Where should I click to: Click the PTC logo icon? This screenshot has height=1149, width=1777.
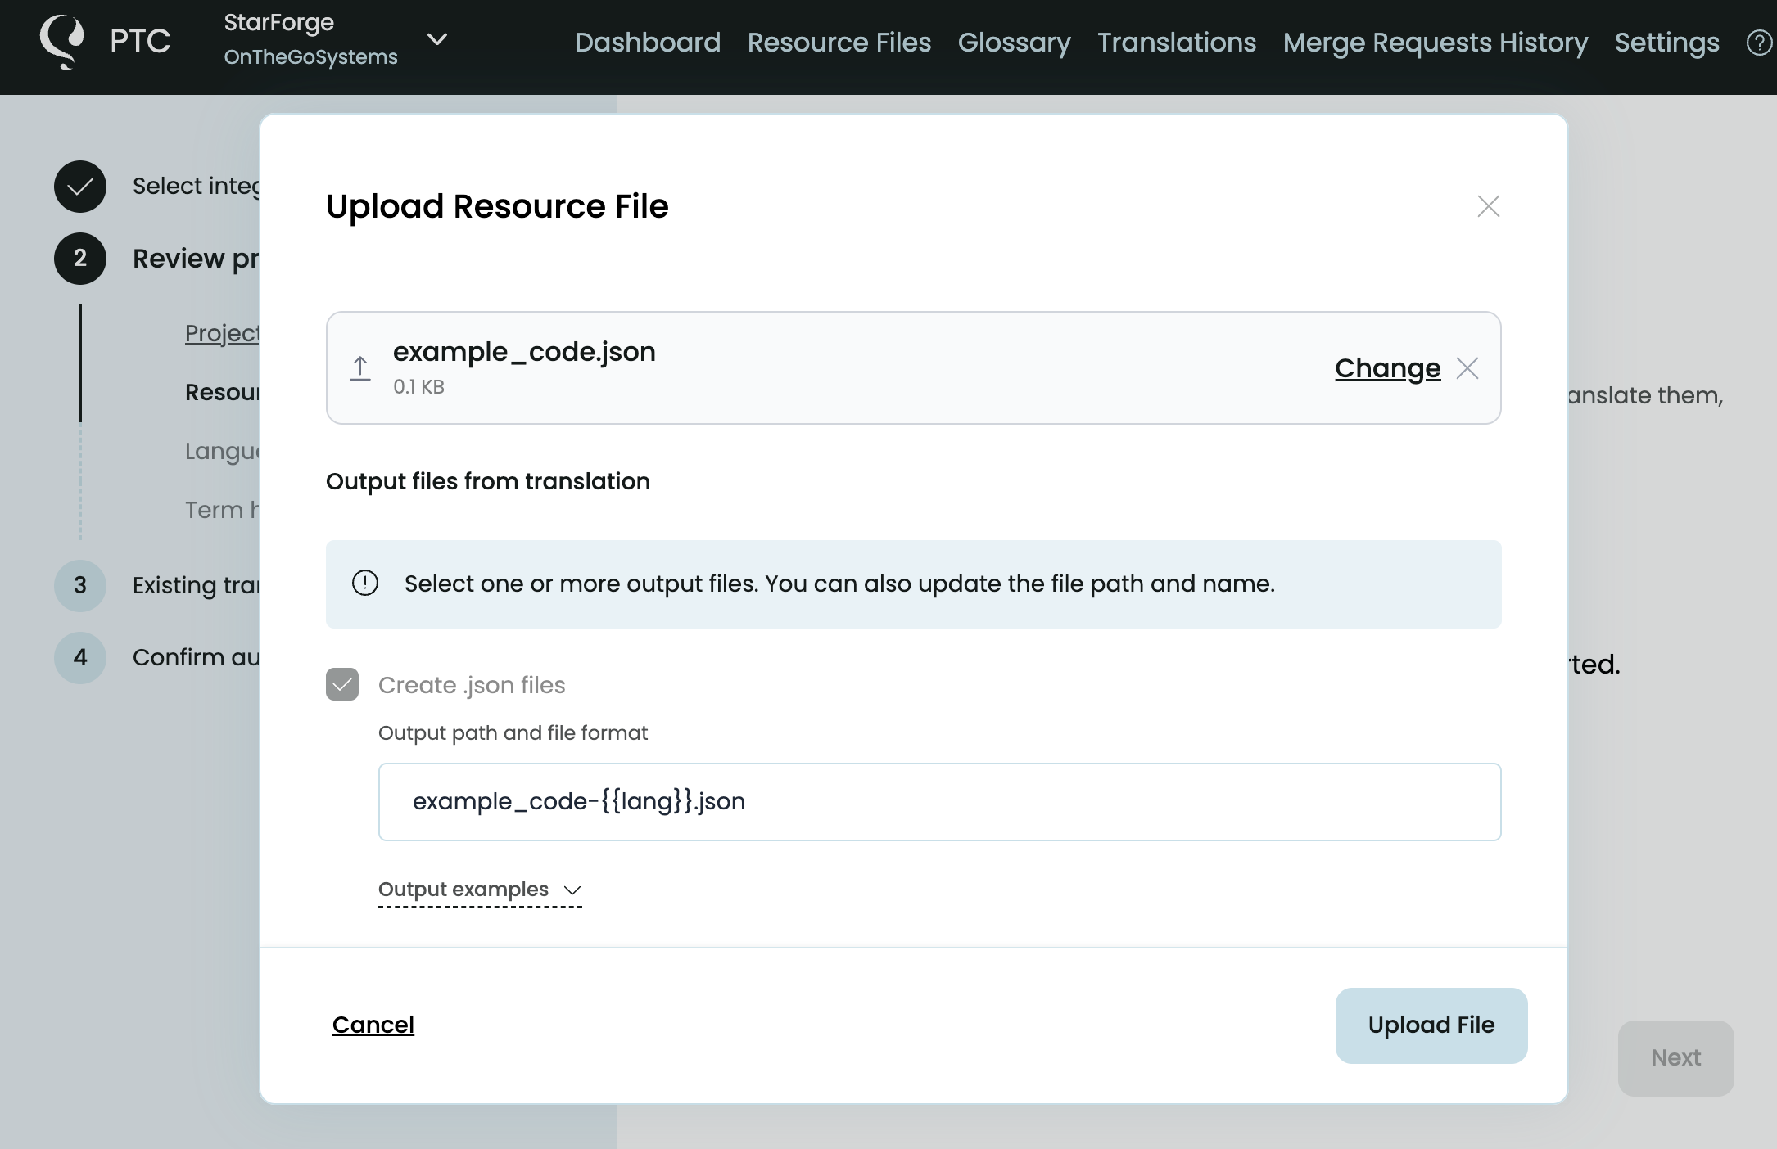62,41
